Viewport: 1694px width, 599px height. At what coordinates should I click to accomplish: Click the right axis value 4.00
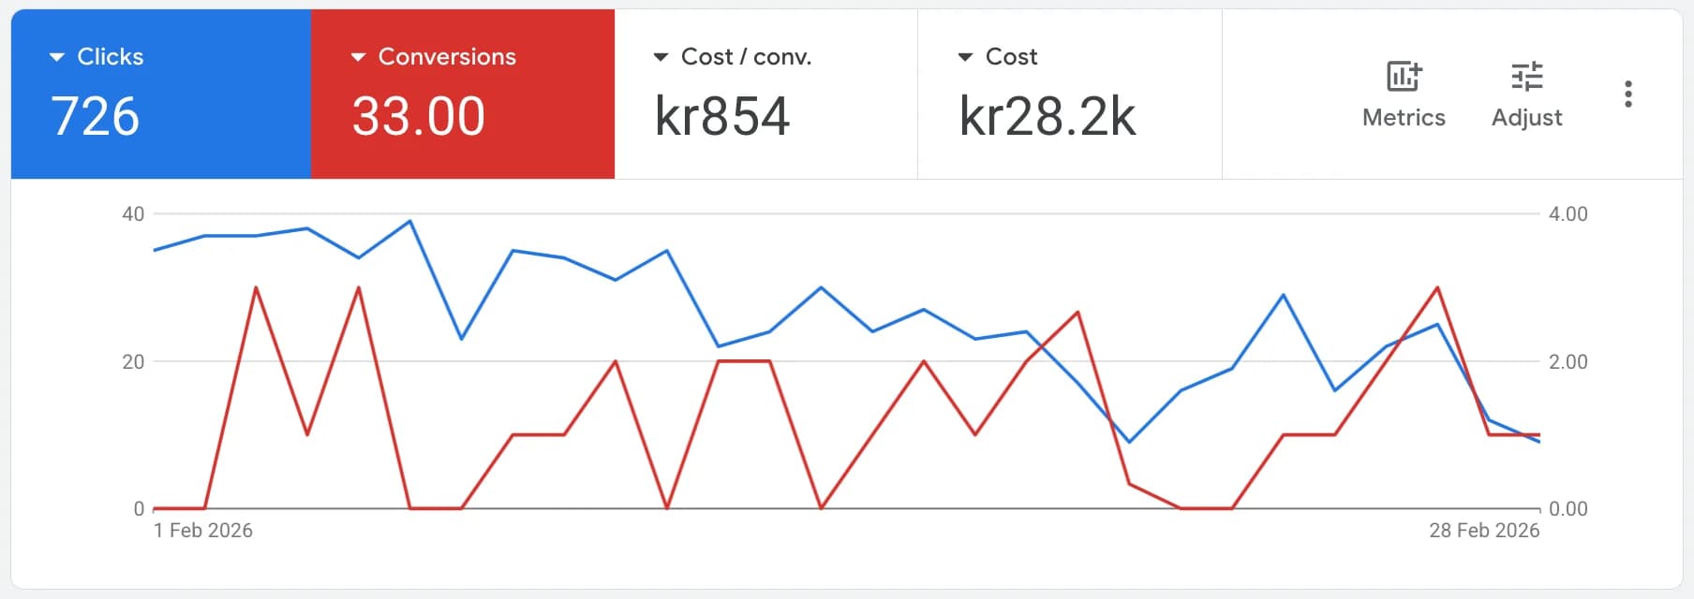[x=1568, y=214]
